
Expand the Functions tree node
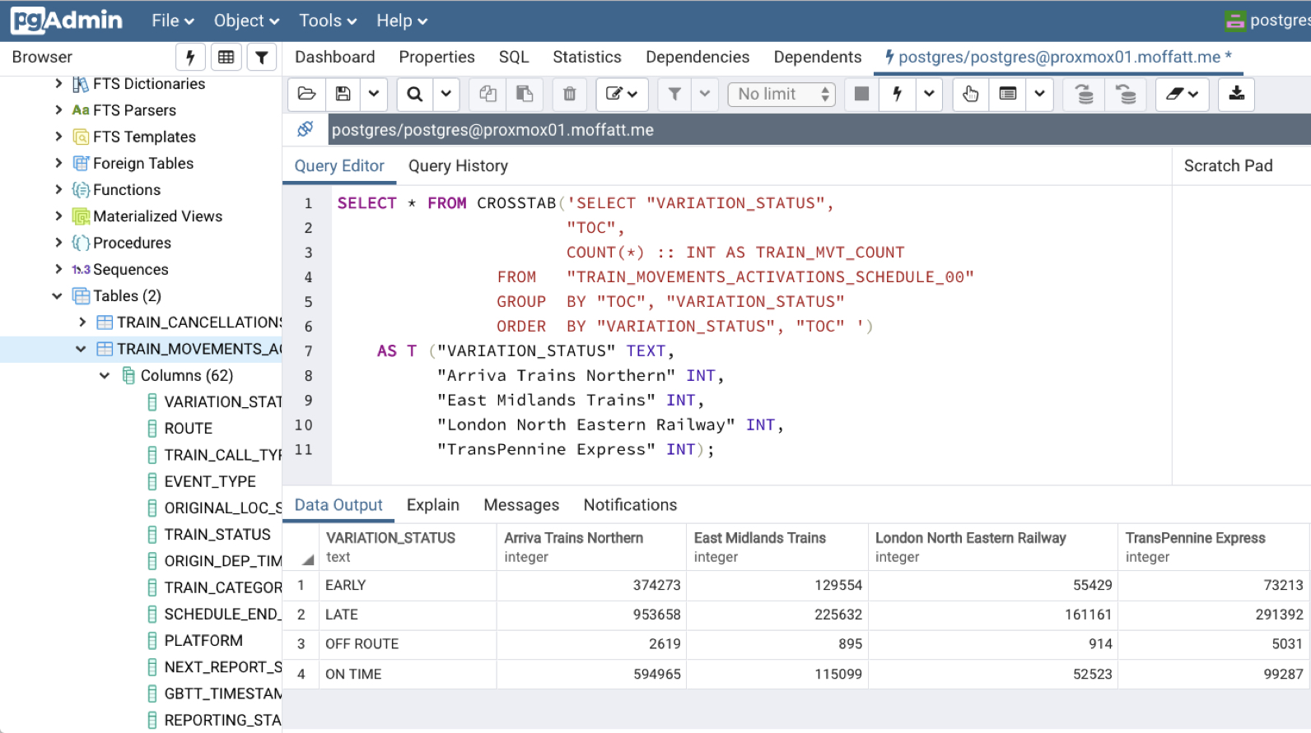click(58, 189)
